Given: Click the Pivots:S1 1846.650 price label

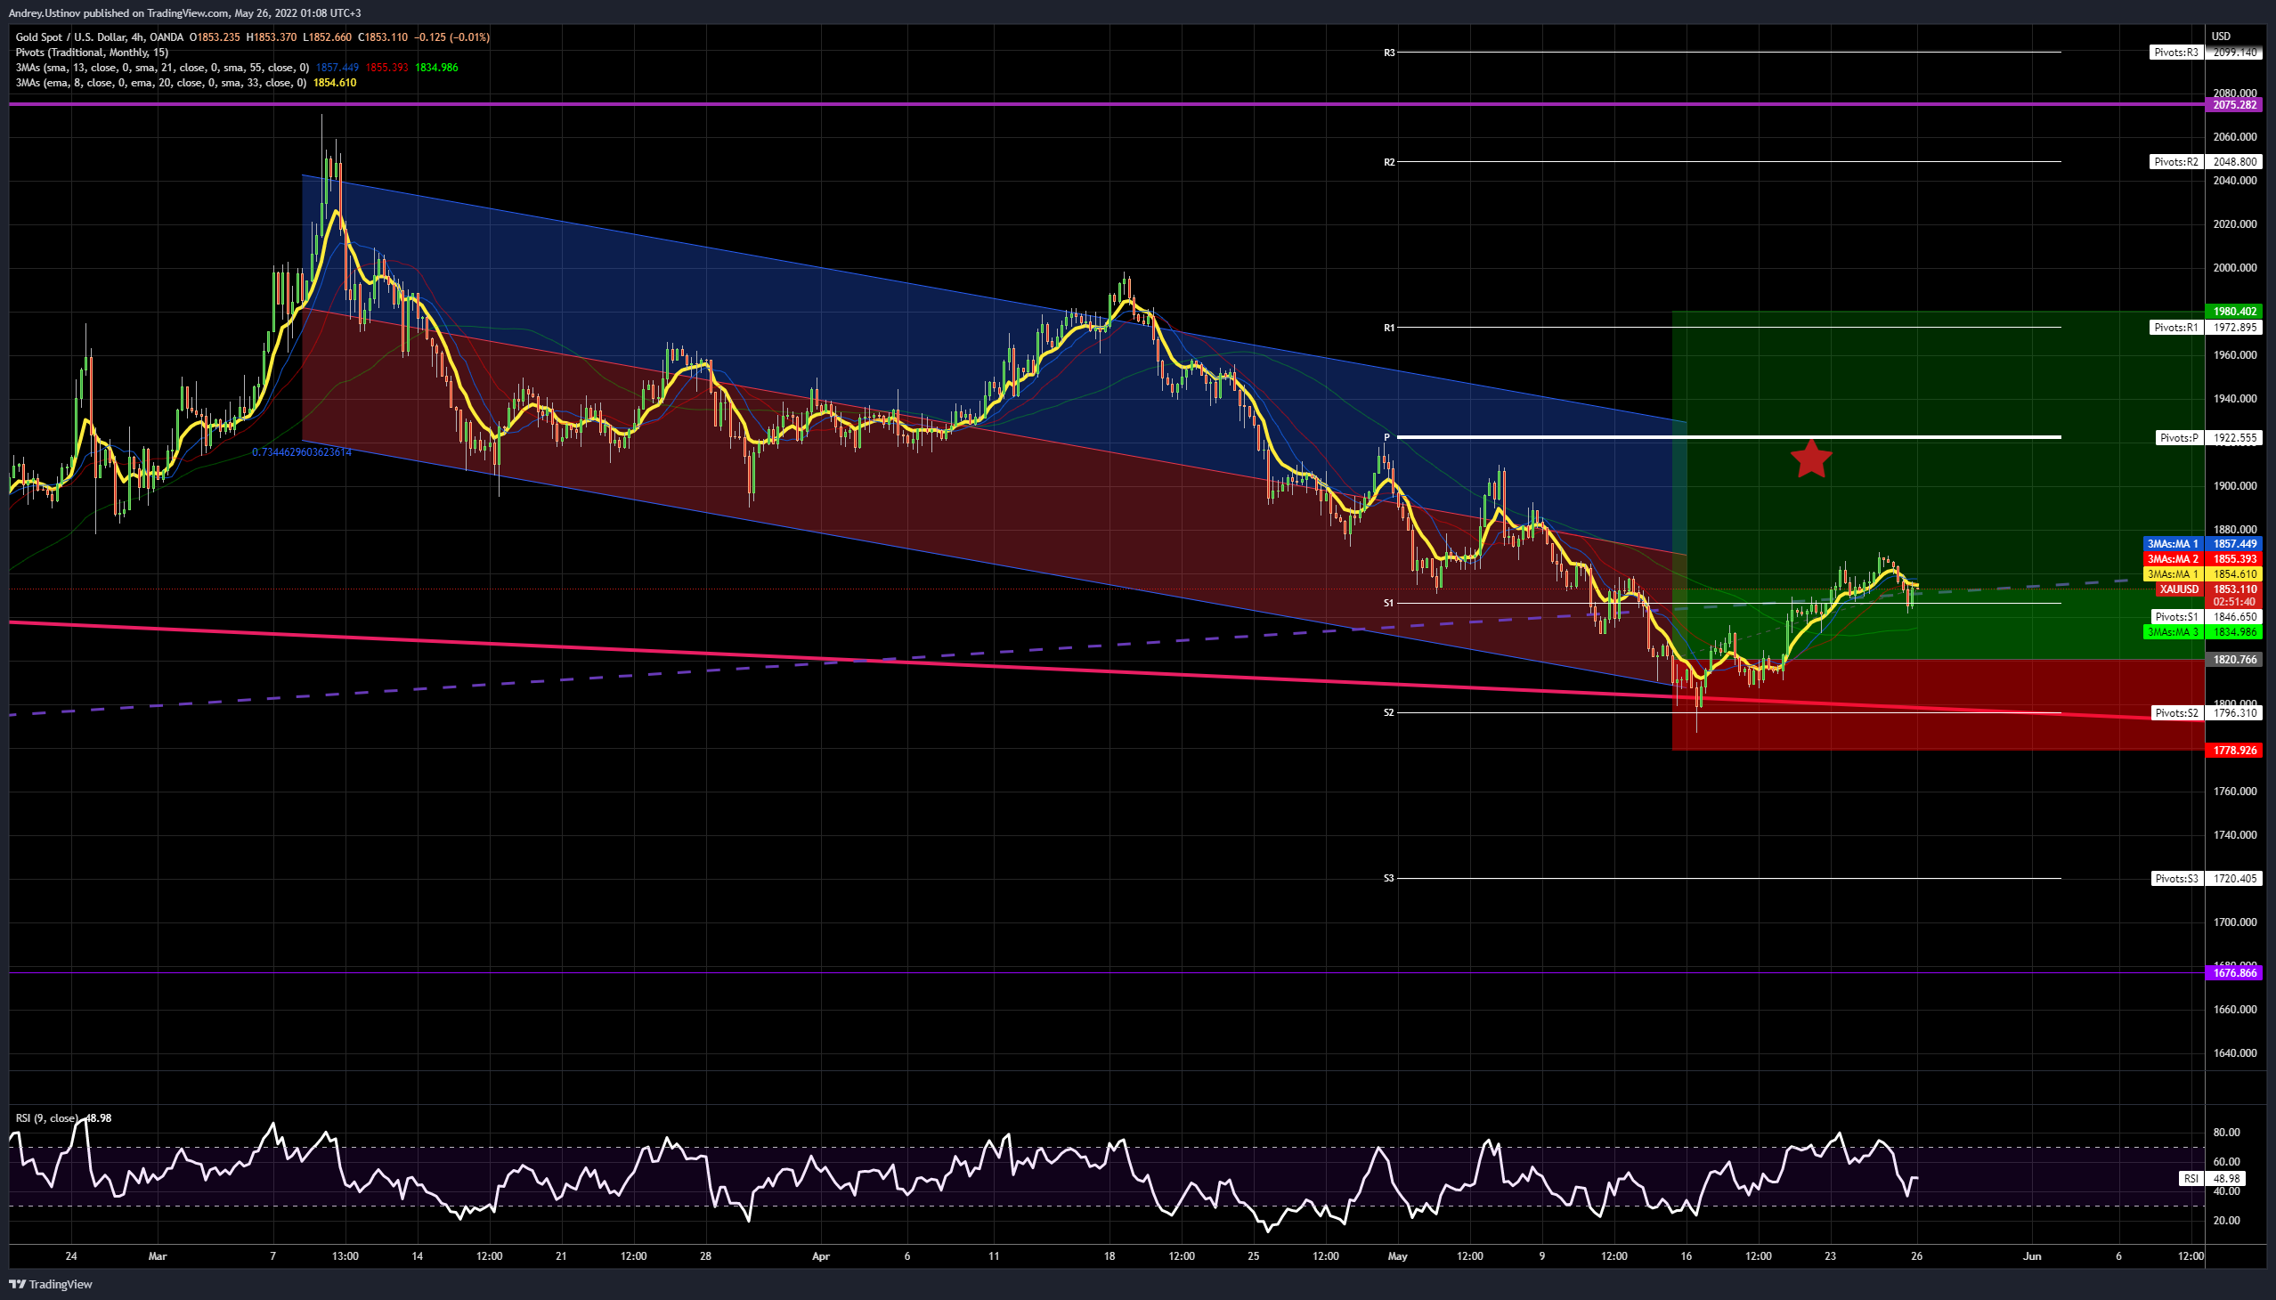Looking at the screenshot, I should coord(2206,617).
